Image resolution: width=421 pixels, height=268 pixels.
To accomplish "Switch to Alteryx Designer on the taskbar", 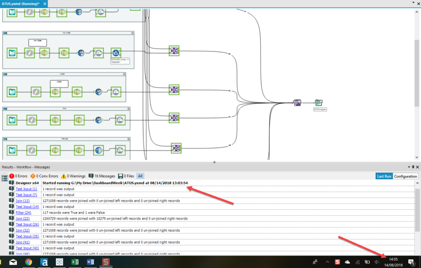I will 44,262.
